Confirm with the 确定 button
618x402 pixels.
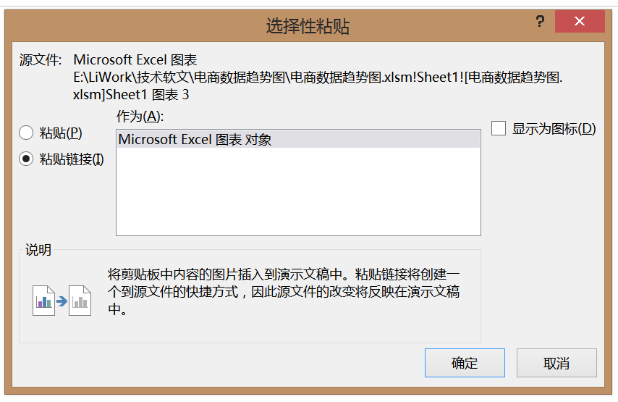click(x=465, y=363)
